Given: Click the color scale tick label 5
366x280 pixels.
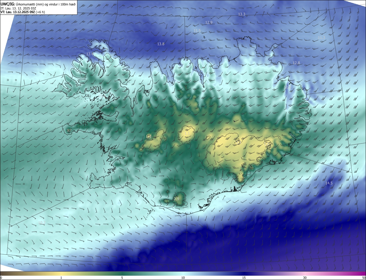Looking at the screenshot, I should tap(122, 278).
